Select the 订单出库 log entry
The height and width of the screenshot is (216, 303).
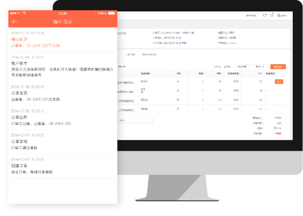tap(63, 118)
